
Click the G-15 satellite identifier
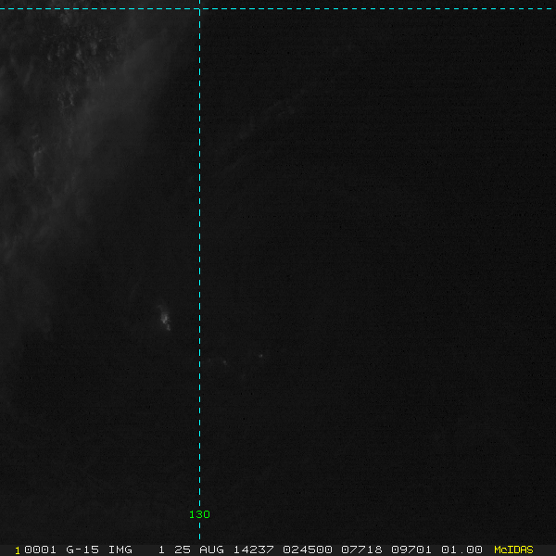82,550
